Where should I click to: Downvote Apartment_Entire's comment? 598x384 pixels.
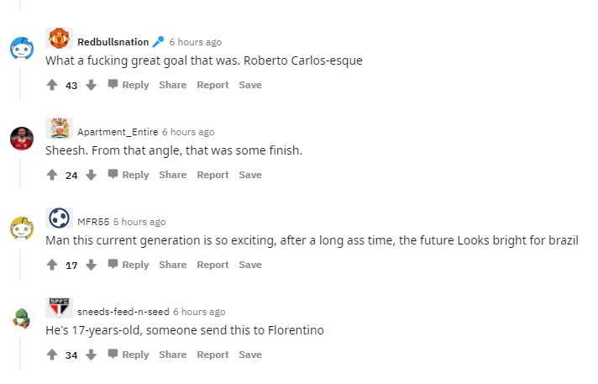tap(92, 175)
